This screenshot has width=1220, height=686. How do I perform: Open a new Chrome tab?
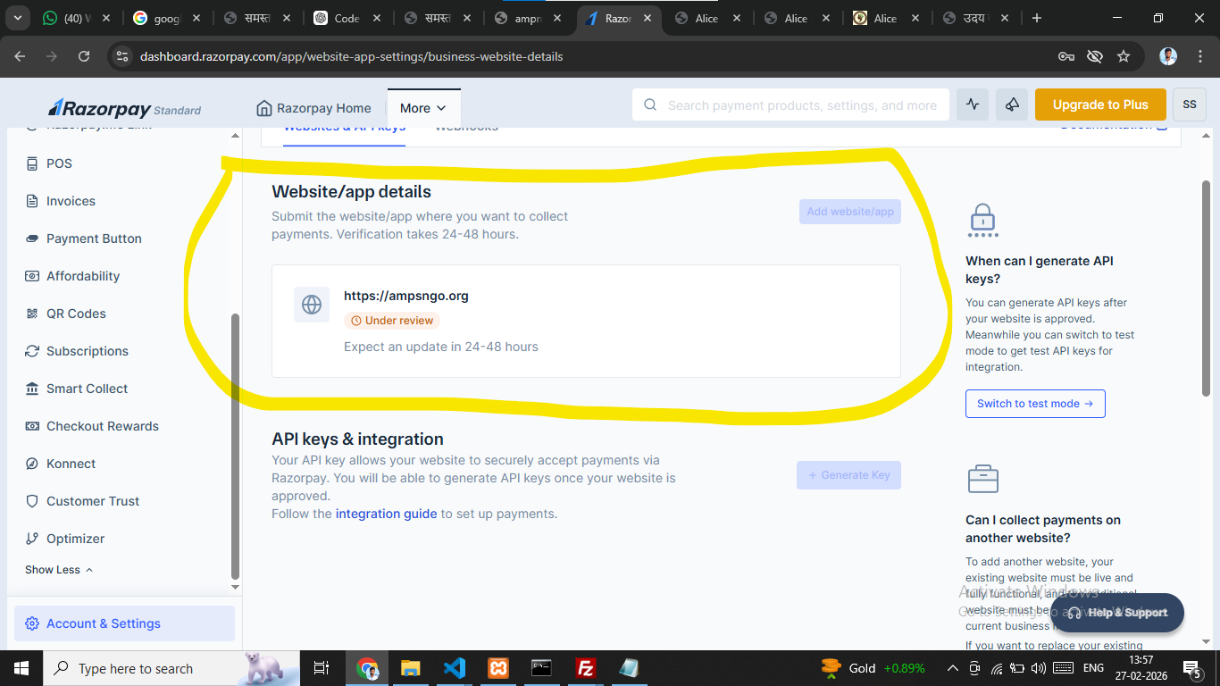pos(1036,18)
